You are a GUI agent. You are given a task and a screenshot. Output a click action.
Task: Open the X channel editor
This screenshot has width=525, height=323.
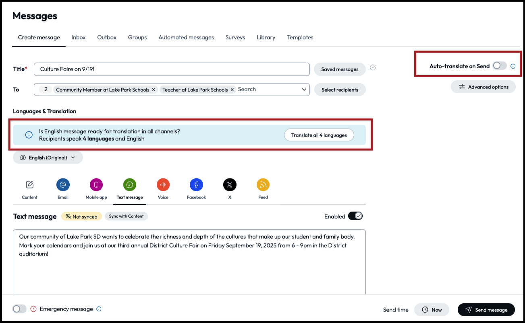coord(229,184)
